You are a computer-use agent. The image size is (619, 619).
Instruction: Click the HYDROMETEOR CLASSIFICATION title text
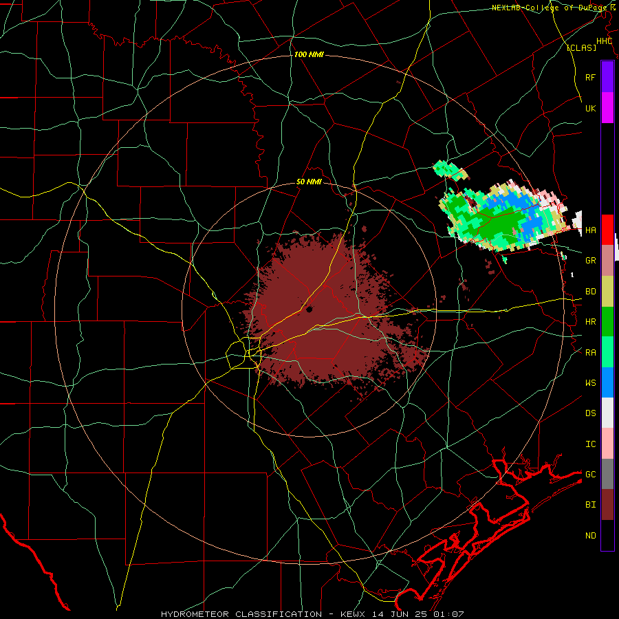pyautogui.click(x=241, y=614)
